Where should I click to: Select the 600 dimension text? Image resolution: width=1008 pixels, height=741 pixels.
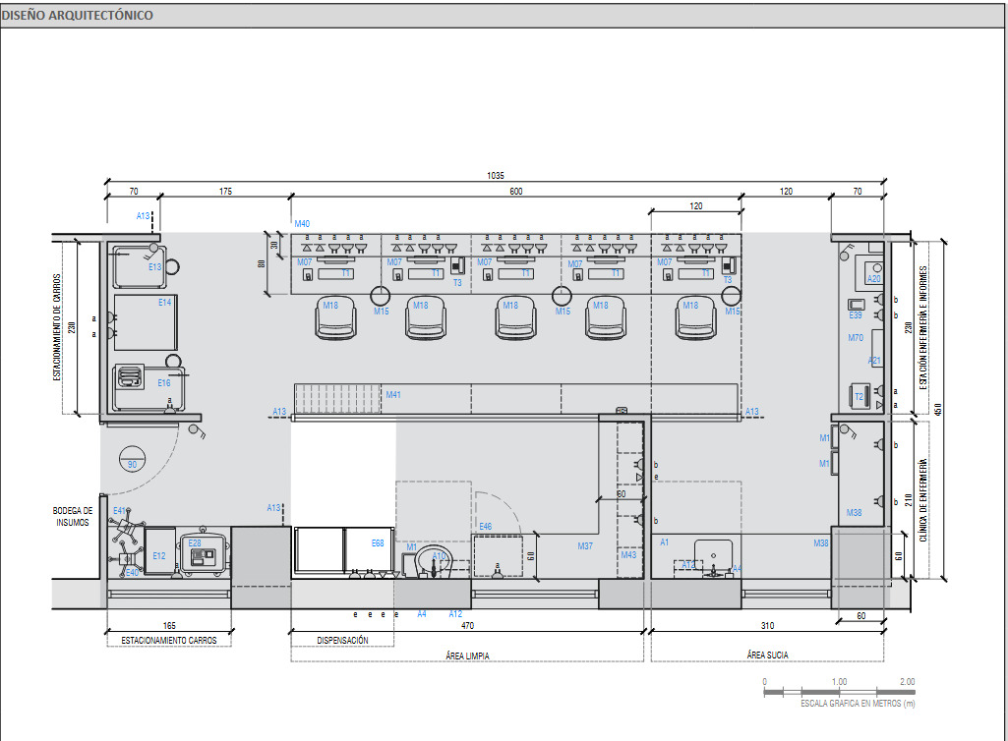pos(516,193)
